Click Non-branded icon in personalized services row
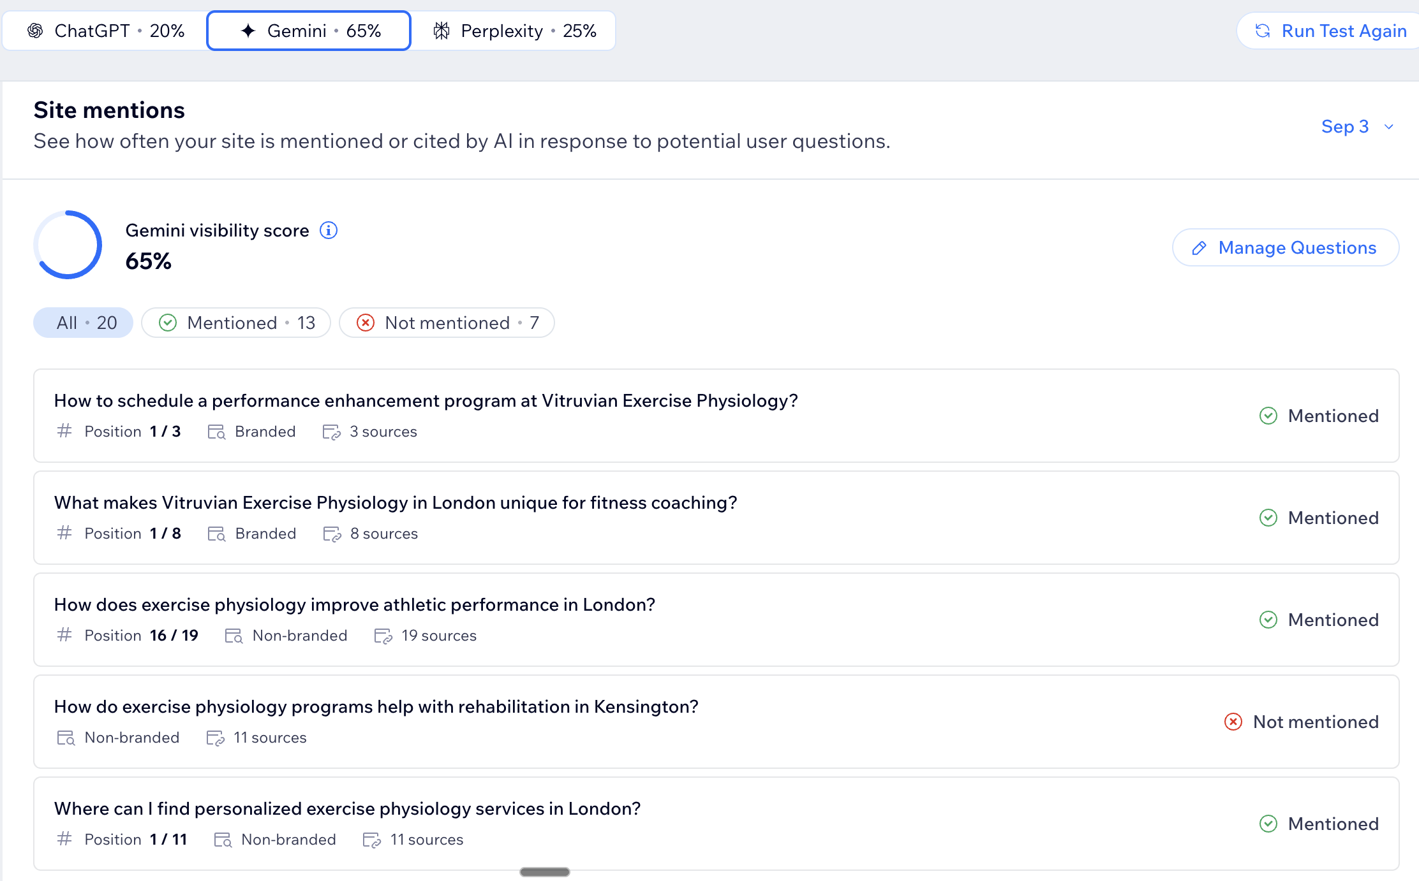The width and height of the screenshot is (1419, 881). [223, 840]
